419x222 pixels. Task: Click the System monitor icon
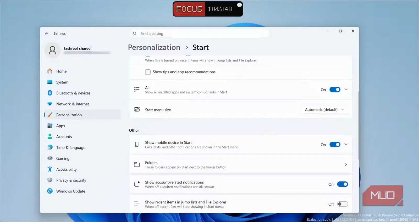[50, 82]
